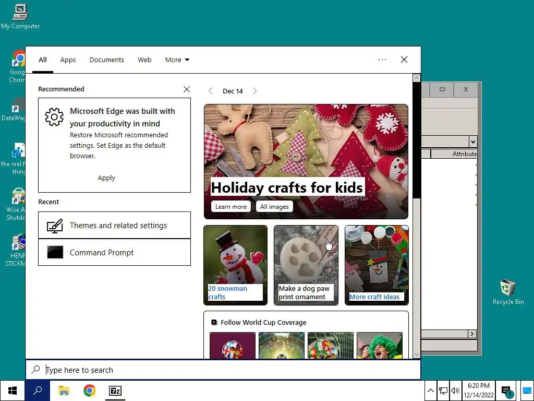Click the taskbar search magnifier button
Viewport: 534px width, 401px height.
pyautogui.click(x=38, y=391)
